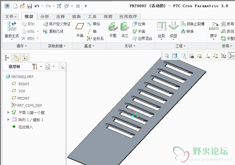Screen dimensions: 235x165
Task: Open the favorites navigator tab
Action: [24, 58]
